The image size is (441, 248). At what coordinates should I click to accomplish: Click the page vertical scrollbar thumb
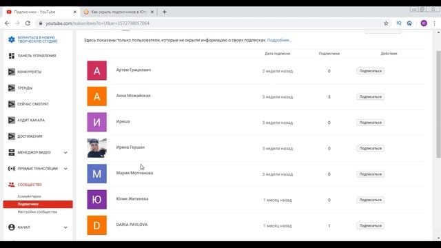(438, 104)
